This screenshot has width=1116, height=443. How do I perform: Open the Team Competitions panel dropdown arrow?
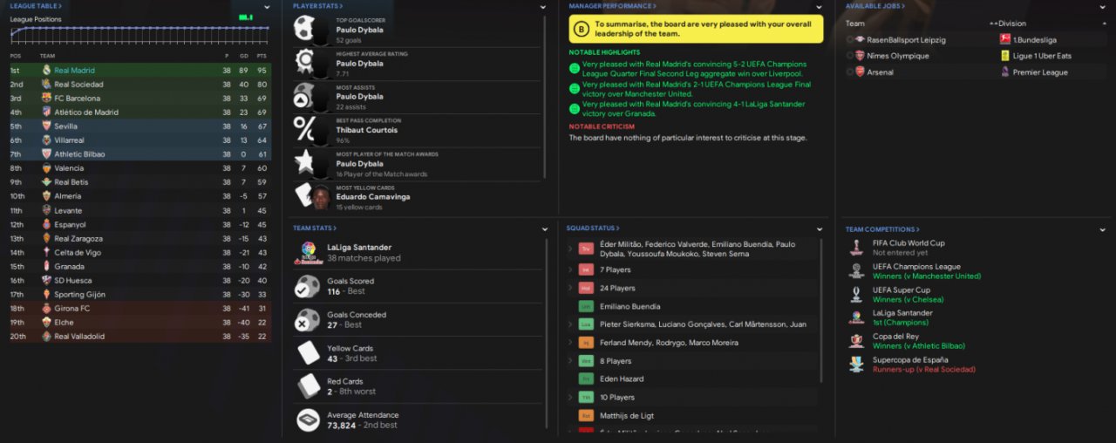tap(1102, 229)
